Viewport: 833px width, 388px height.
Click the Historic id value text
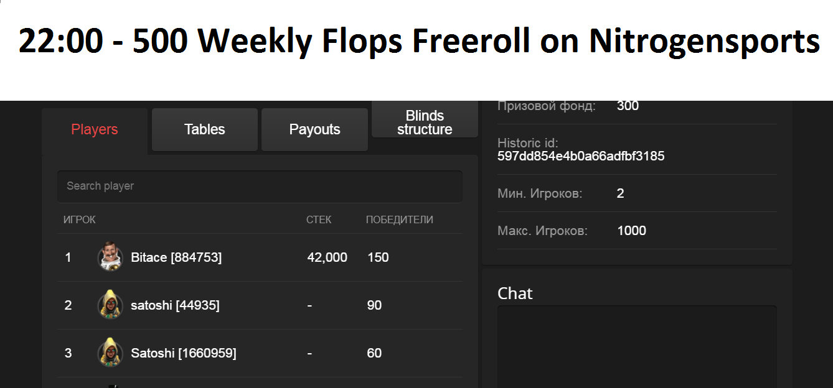point(581,156)
